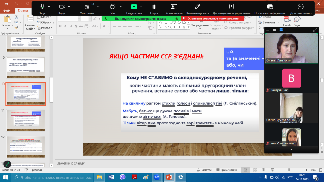The image size is (324, 182).
Task: Click Заметки button in status bar
Action: [204, 170]
